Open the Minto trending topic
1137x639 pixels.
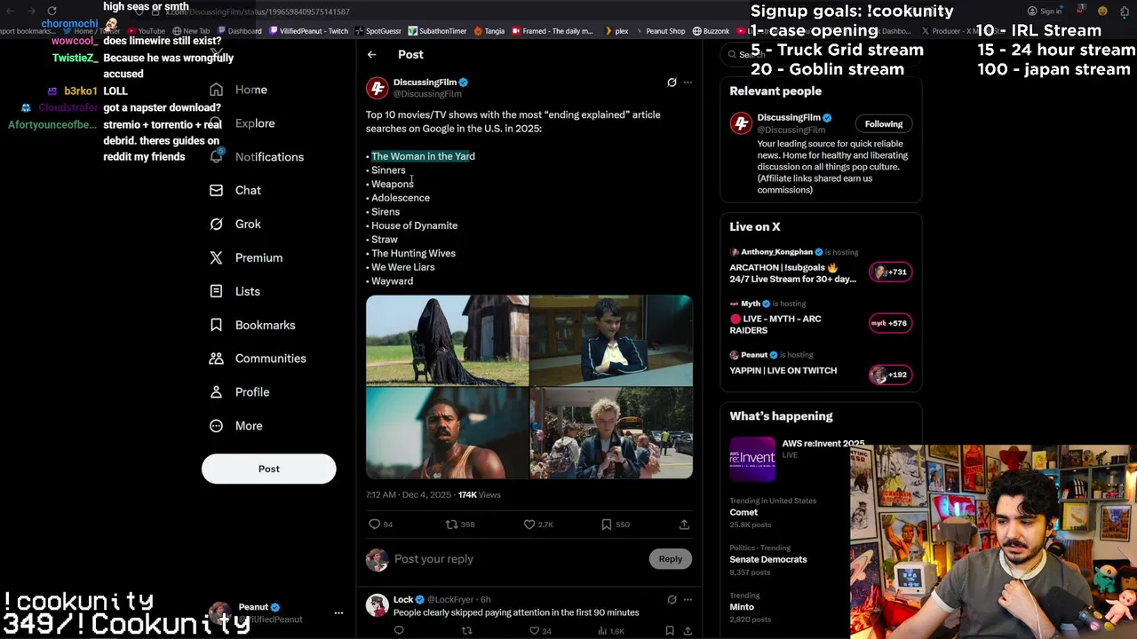click(742, 607)
